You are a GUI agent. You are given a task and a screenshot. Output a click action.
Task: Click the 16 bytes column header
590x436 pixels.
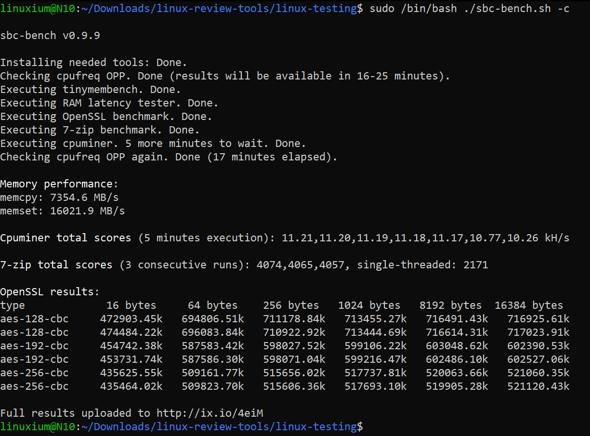(131, 305)
